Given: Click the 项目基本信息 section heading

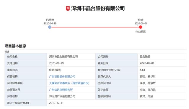Looking at the screenshot, I should click(15, 46).
